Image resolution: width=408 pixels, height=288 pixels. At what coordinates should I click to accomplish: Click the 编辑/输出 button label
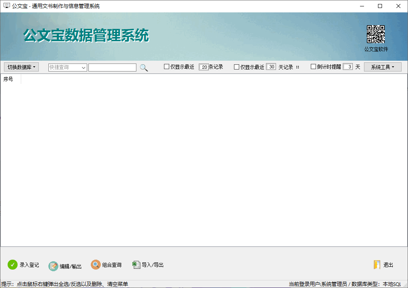click(x=70, y=266)
